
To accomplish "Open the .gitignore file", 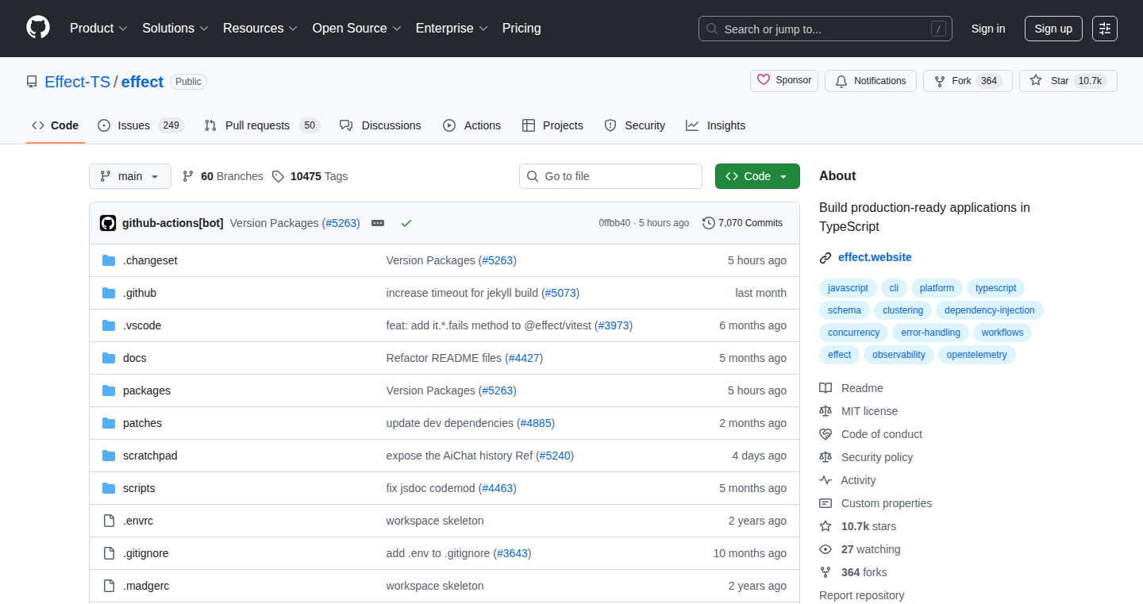I will 146,553.
